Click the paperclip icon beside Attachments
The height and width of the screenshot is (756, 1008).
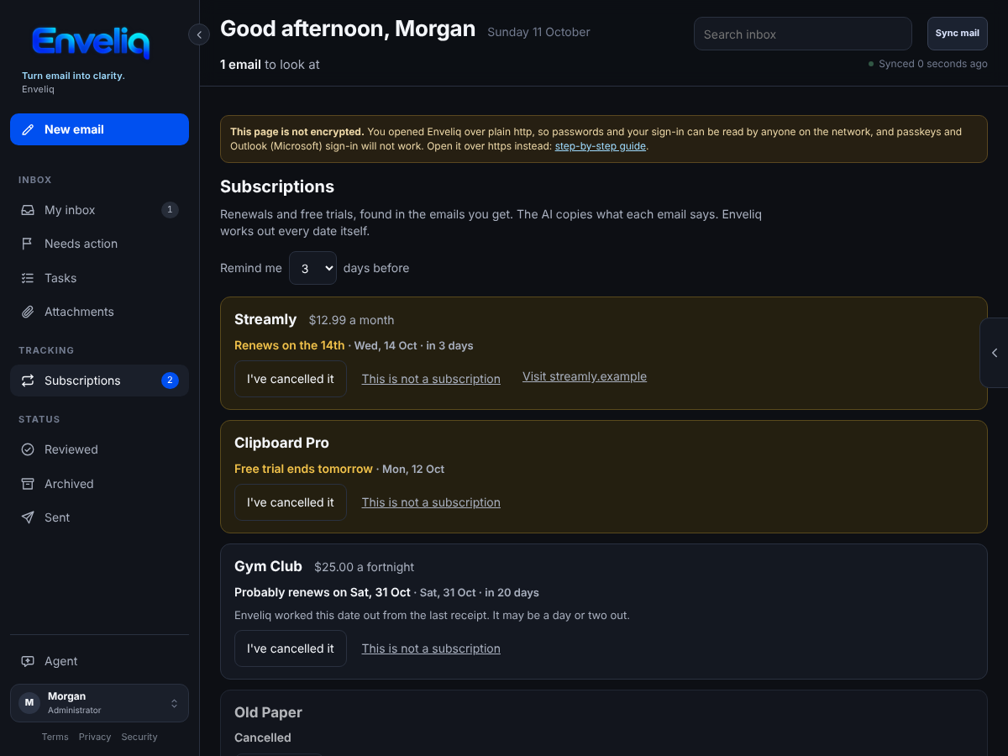pos(28,312)
